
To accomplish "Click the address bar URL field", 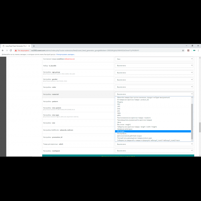I will tap(93, 50).
